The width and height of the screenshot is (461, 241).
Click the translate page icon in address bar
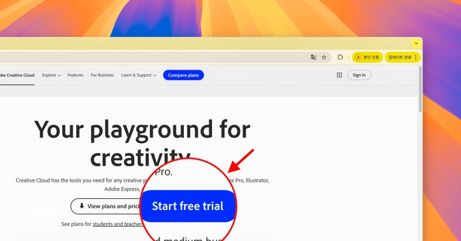(313, 58)
